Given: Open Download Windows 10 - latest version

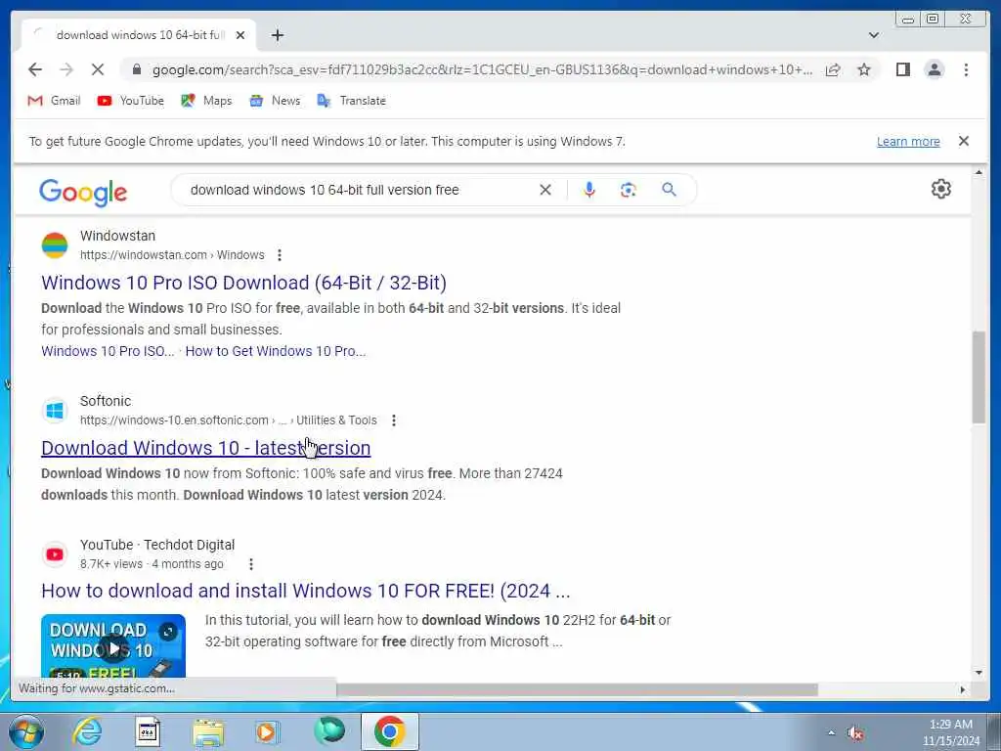Looking at the screenshot, I should (205, 448).
